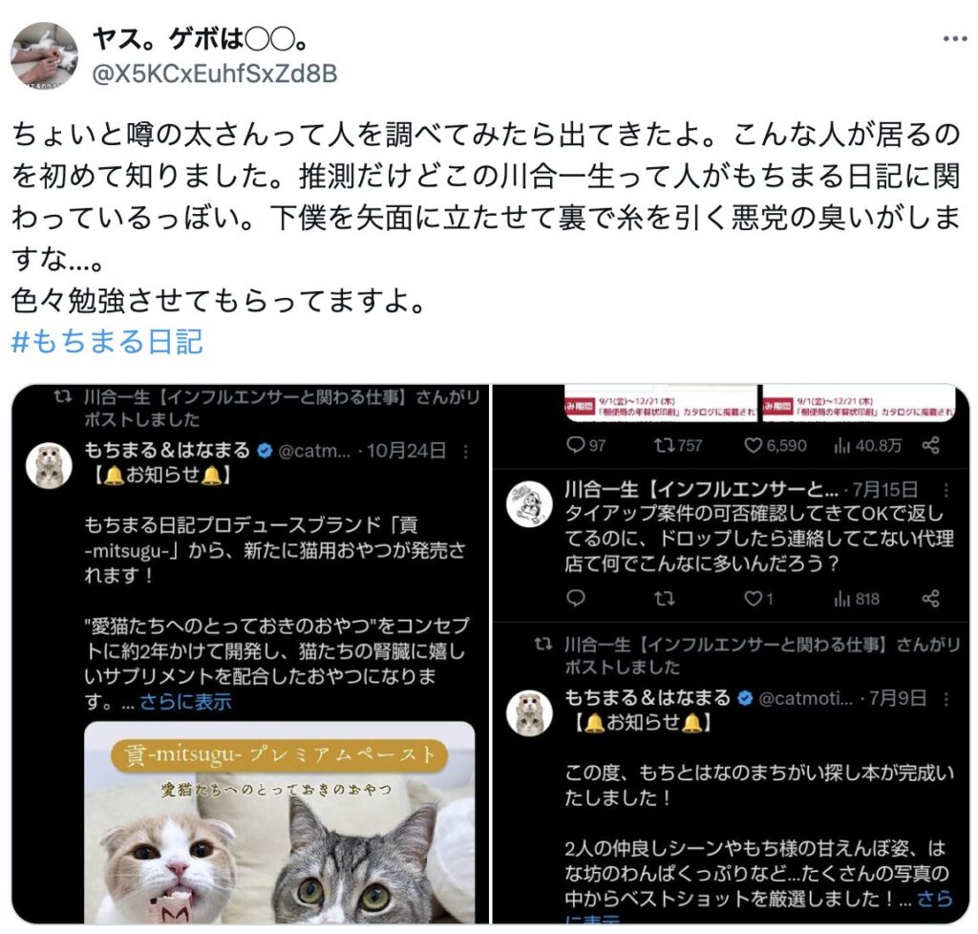
Task: Click the reply icon showing 97
Action: pos(576,445)
